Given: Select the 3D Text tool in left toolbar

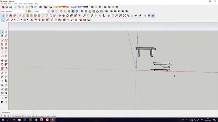Looking at the screenshot, I should point(6,81).
